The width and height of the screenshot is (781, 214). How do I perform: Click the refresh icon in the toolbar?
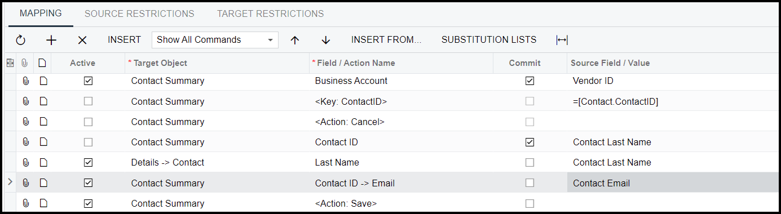[20, 40]
